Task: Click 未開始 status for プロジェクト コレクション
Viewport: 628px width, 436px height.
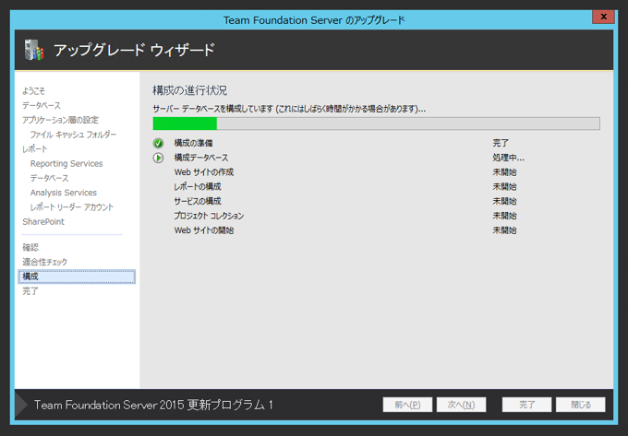Action: [x=504, y=216]
